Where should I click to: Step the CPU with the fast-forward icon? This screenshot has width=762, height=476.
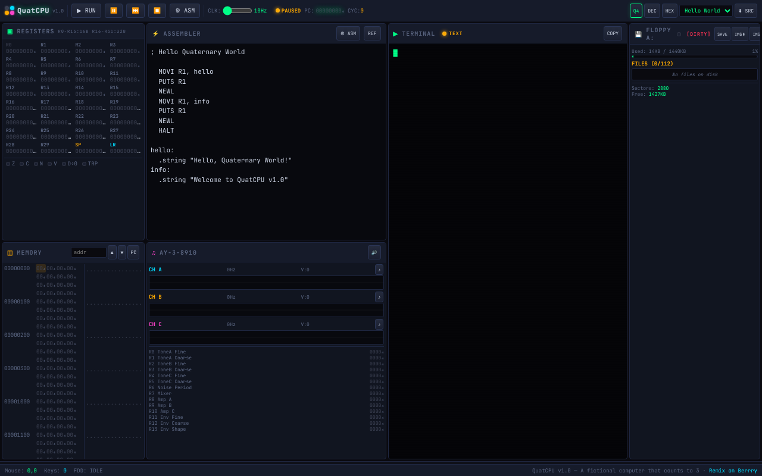(x=135, y=11)
